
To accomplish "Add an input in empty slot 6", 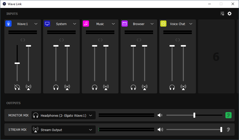I will [x=216, y=57].
